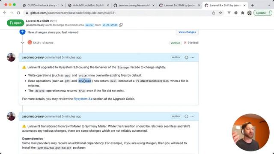Add reaction to the Symfony Mailer comment

tap(187, 116)
